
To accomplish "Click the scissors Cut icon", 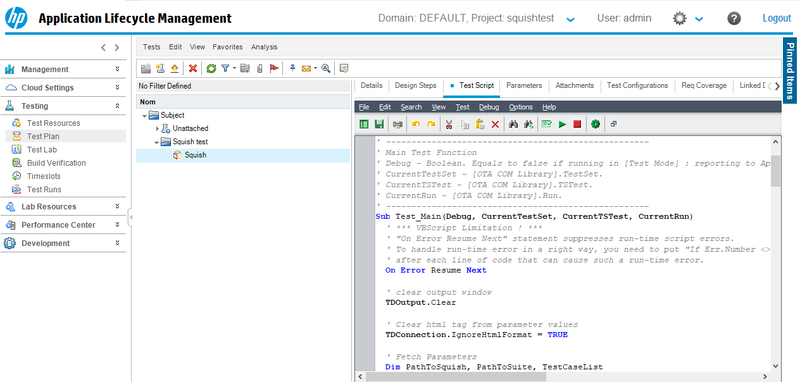I will 449,125.
